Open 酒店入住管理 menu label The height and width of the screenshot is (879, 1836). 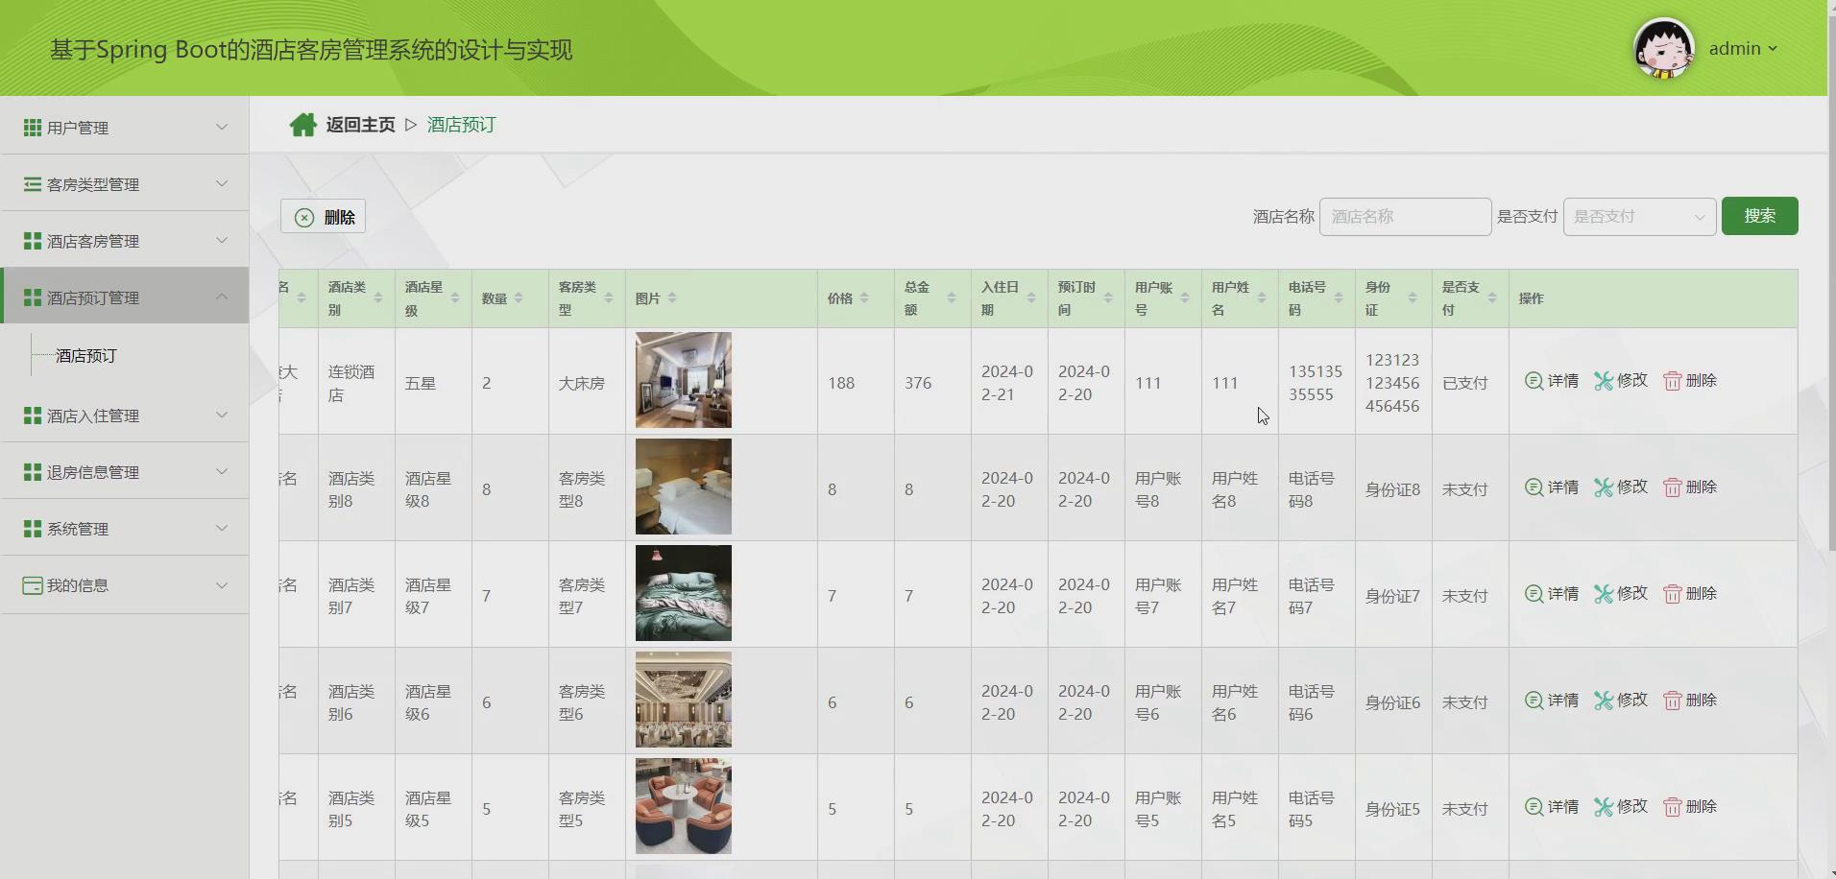click(x=93, y=416)
